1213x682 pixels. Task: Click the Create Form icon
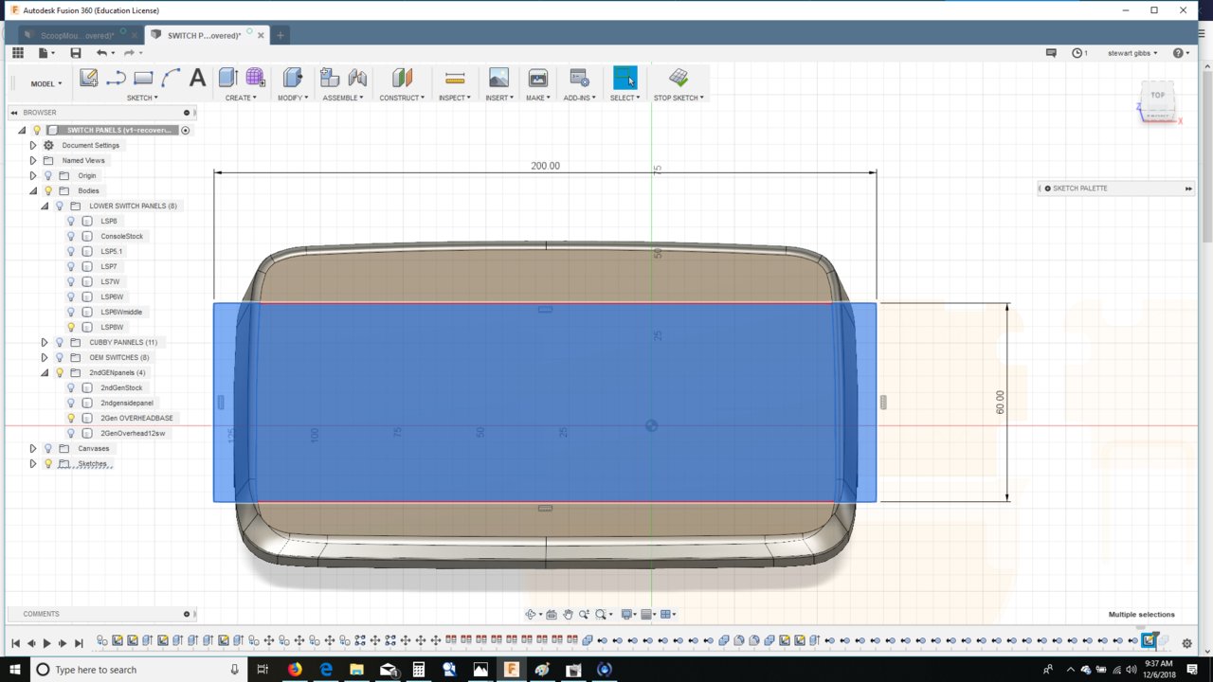255,78
